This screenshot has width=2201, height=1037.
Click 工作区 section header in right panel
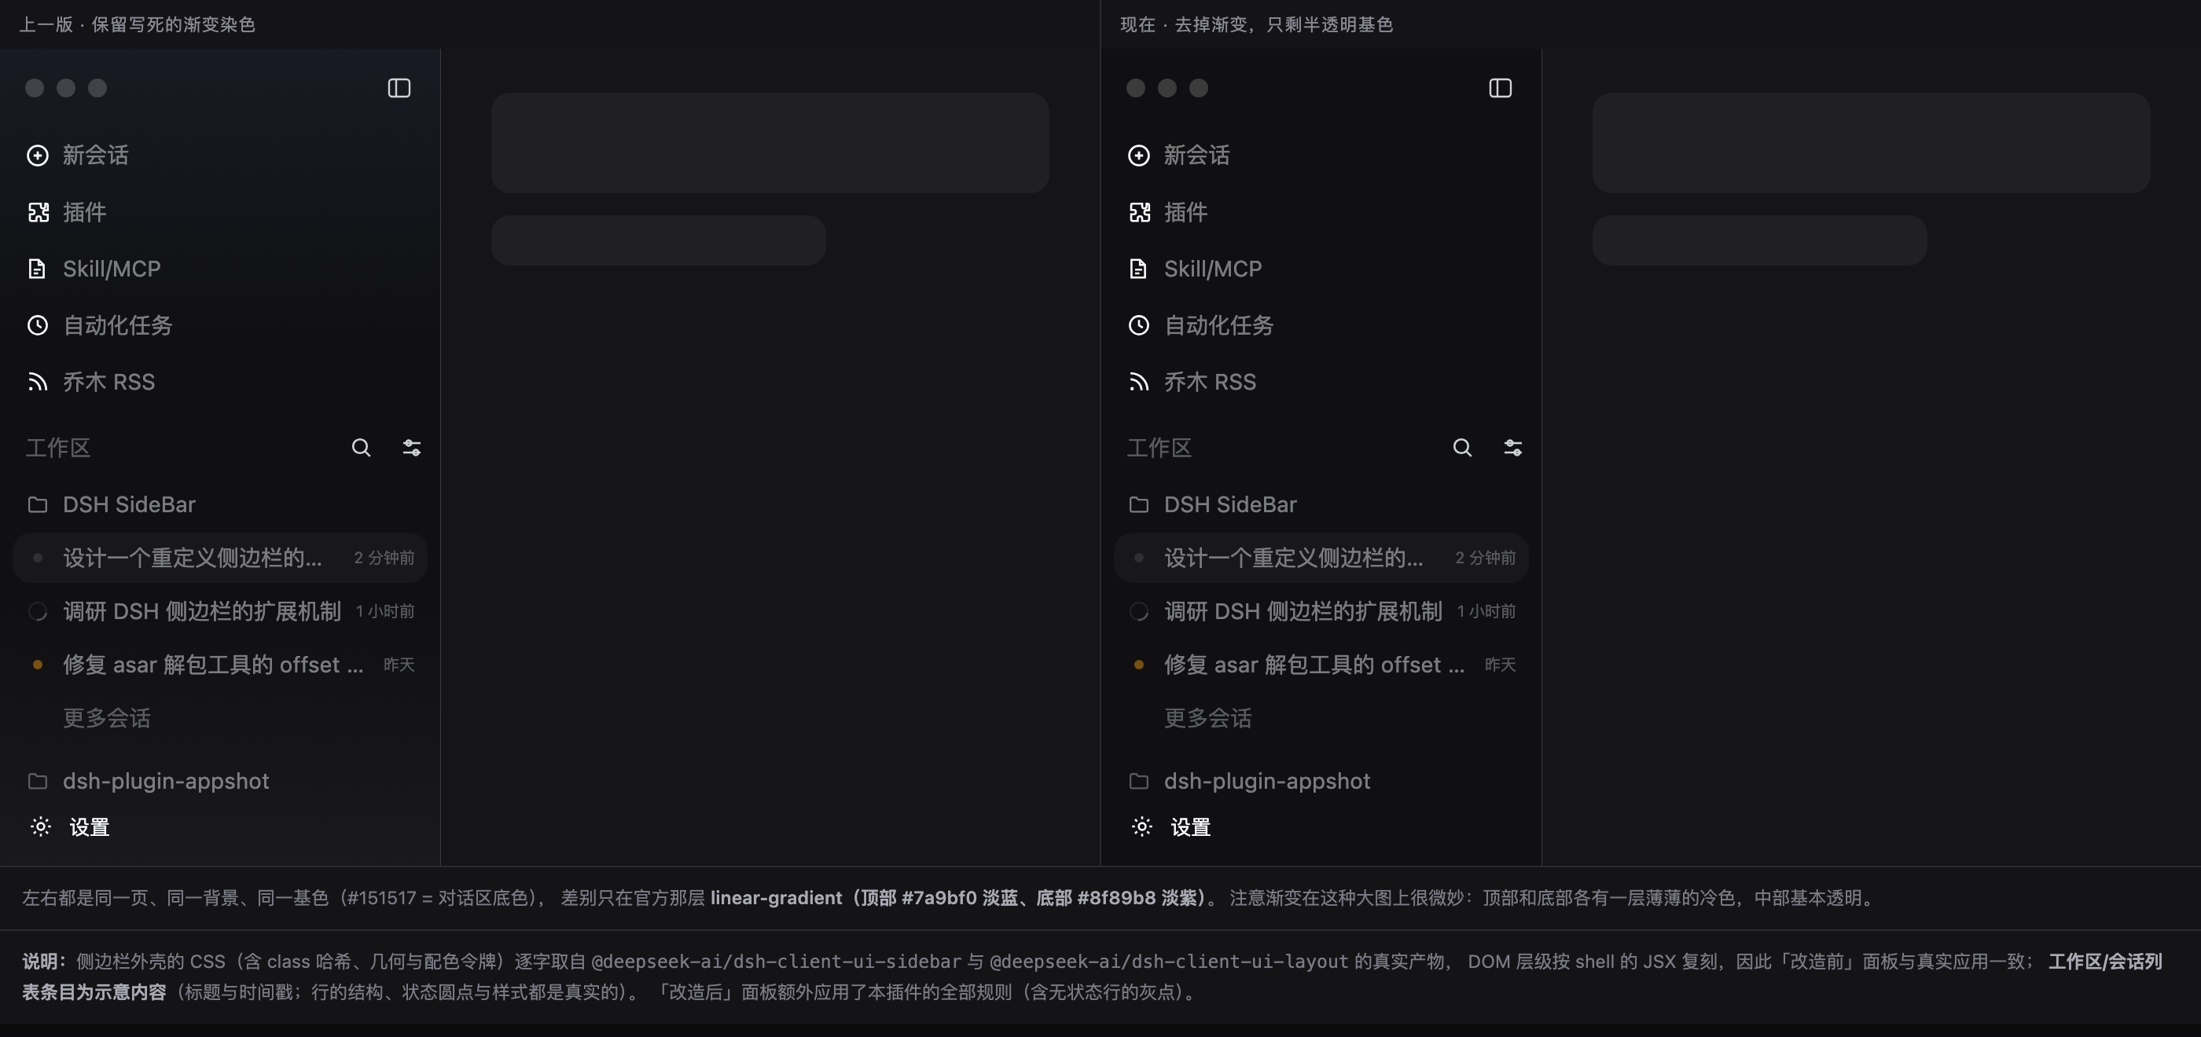tap(1159, 448)
